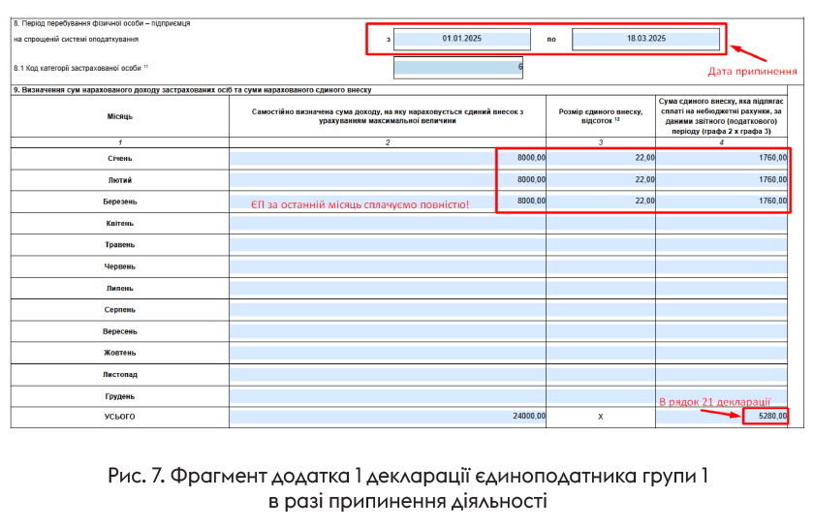Click the Лютий contribution rate cell 22,00
The image size is (814, 530).
(x=601, y=180)
